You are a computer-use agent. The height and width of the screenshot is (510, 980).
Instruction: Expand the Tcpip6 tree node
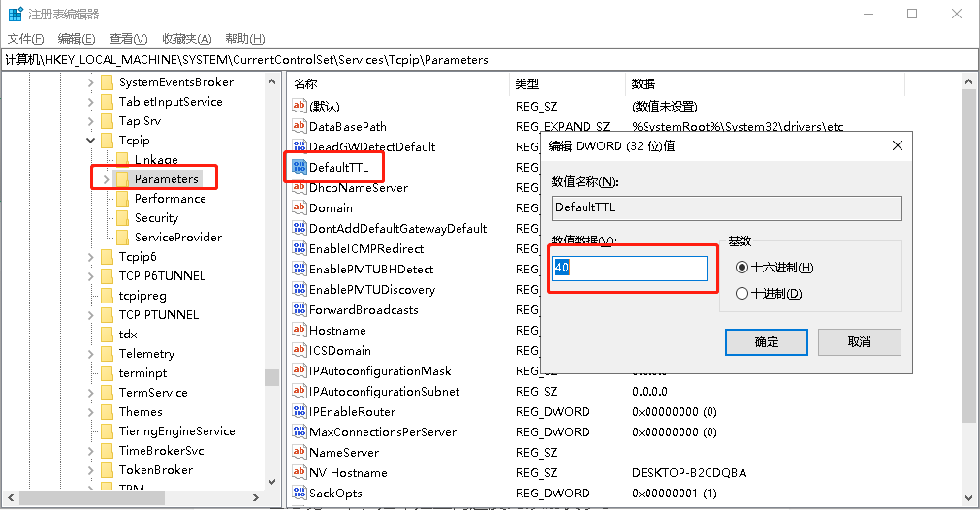click(91, 257)
